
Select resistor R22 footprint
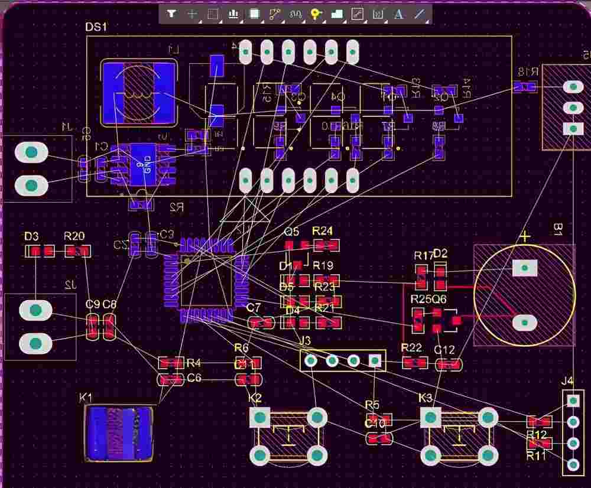pyautogui.click(x=415, y=363)
